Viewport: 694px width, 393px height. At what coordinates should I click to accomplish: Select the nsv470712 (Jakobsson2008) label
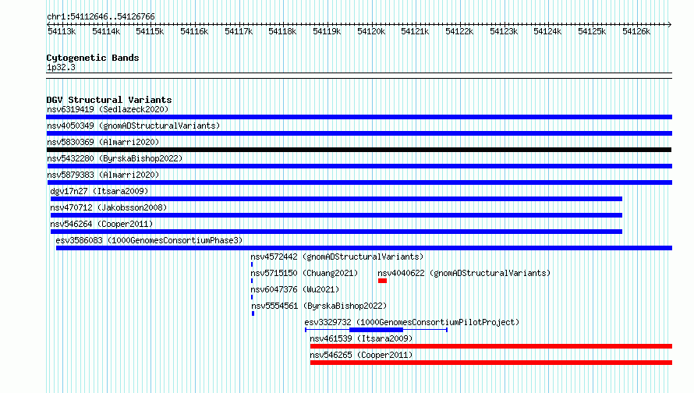click(108, 207)
